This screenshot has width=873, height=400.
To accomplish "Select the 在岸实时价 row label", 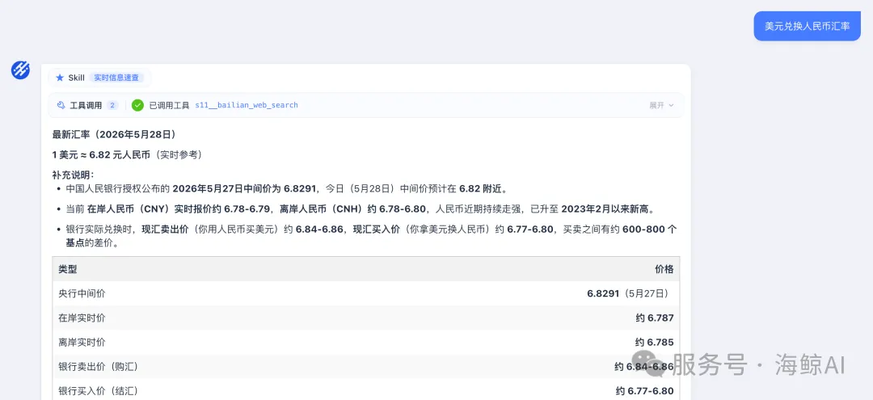I will [x=82, y=318].
